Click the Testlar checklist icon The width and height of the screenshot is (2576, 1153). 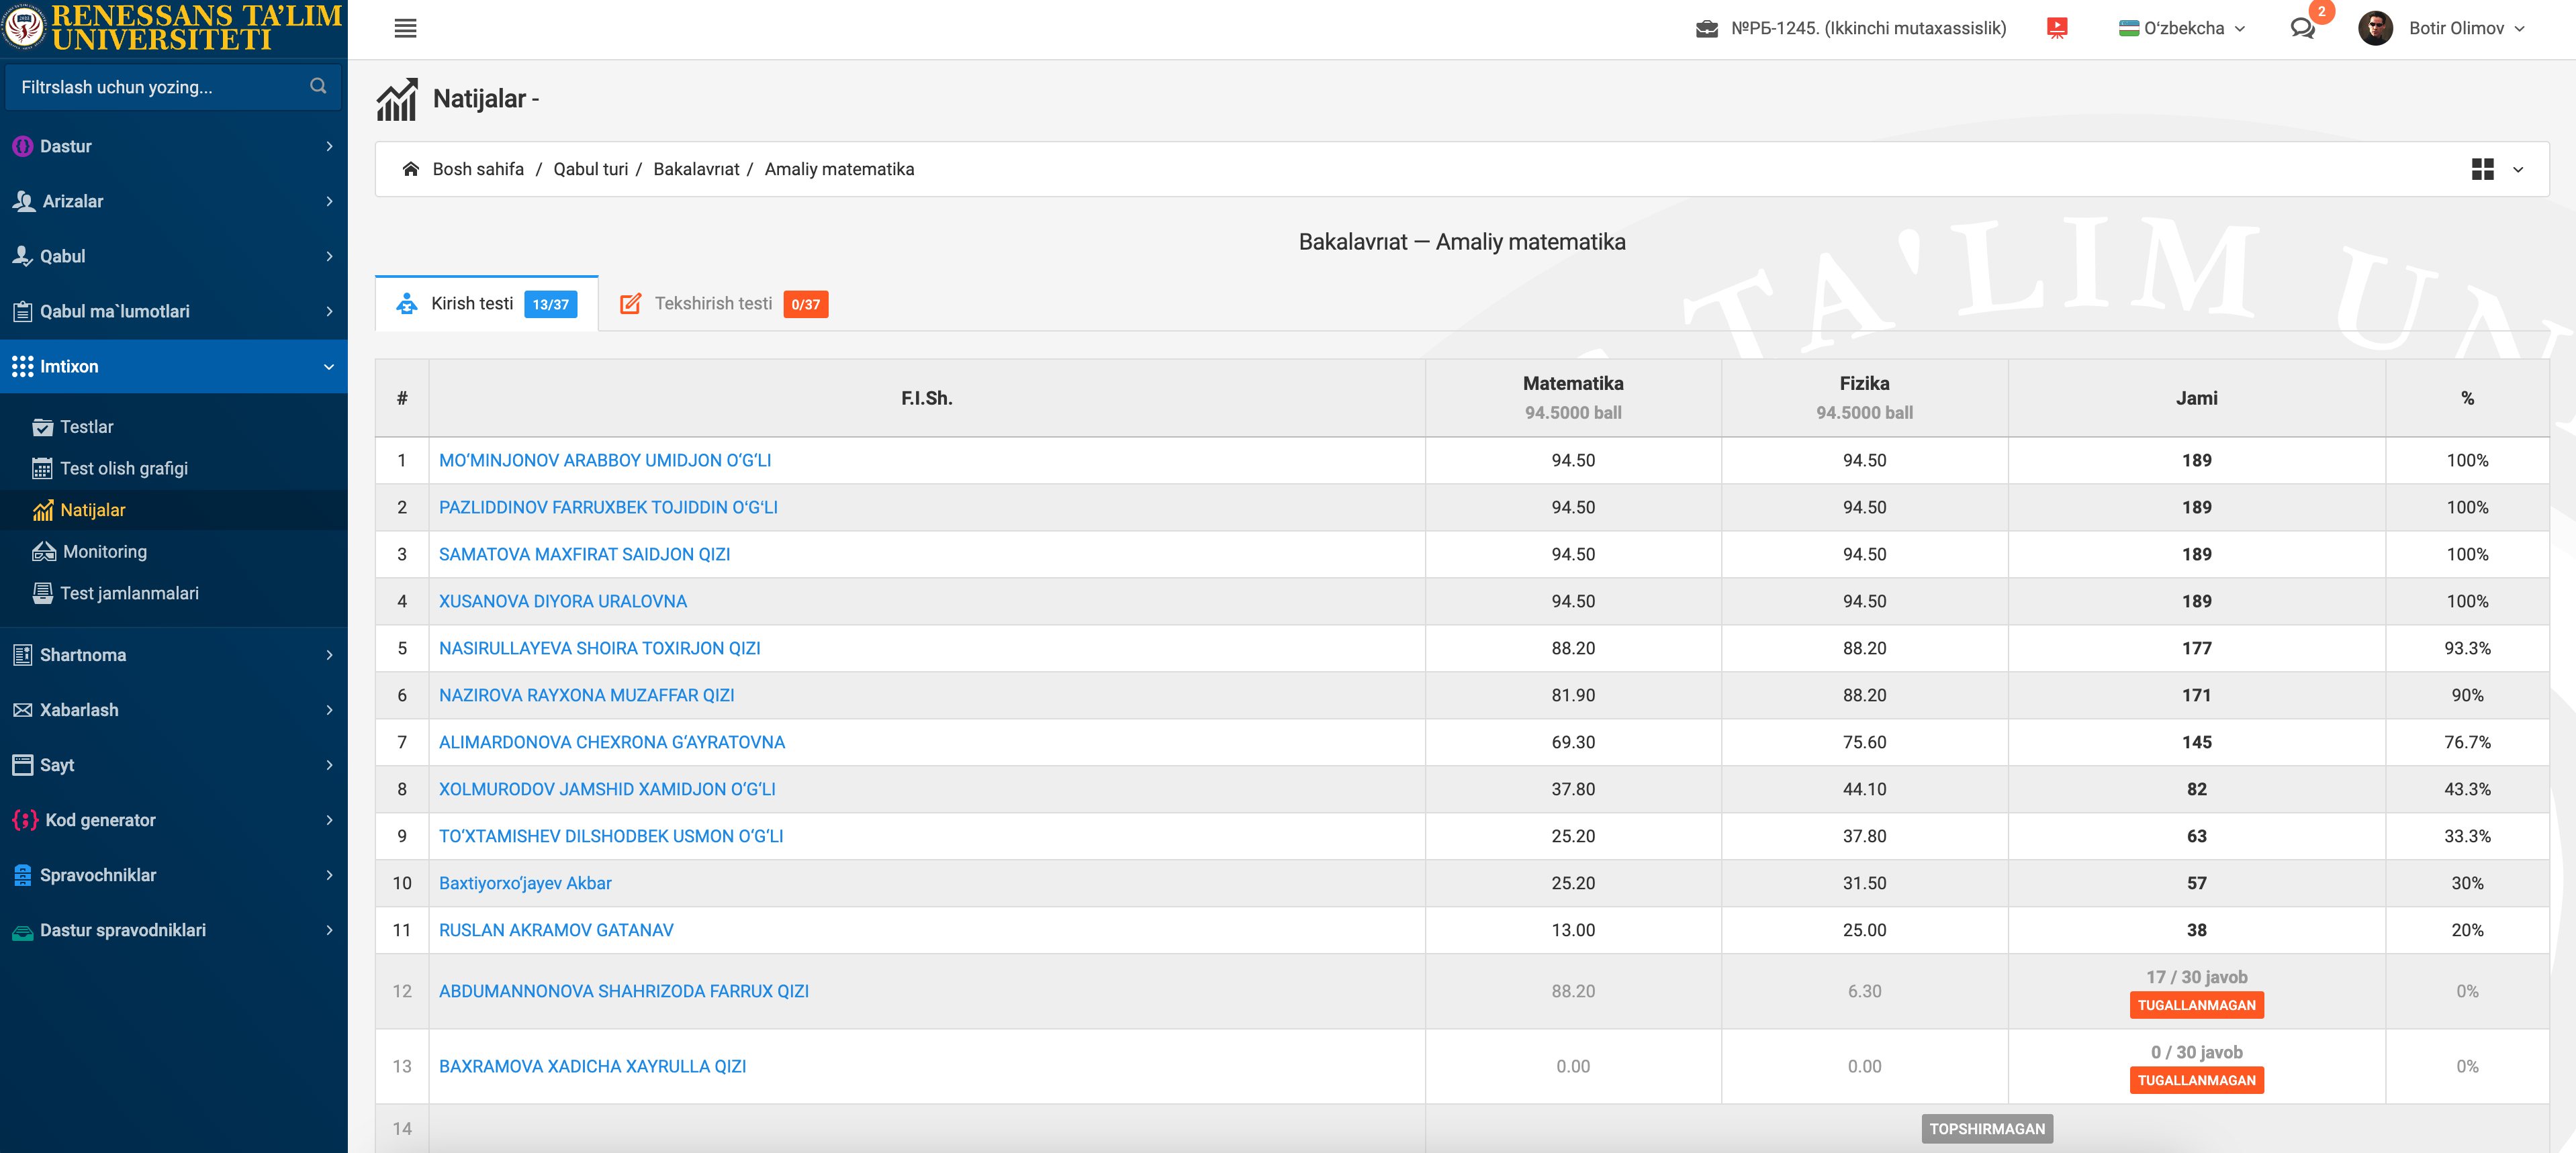[42, 427]
